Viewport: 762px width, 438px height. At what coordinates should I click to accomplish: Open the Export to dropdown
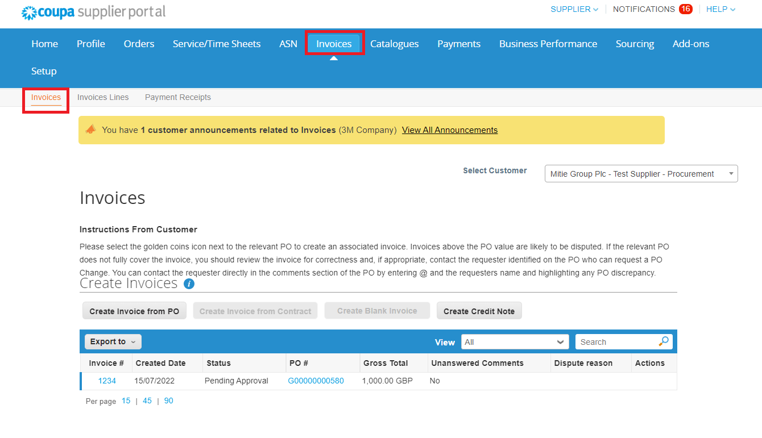(x=113, y=341)
